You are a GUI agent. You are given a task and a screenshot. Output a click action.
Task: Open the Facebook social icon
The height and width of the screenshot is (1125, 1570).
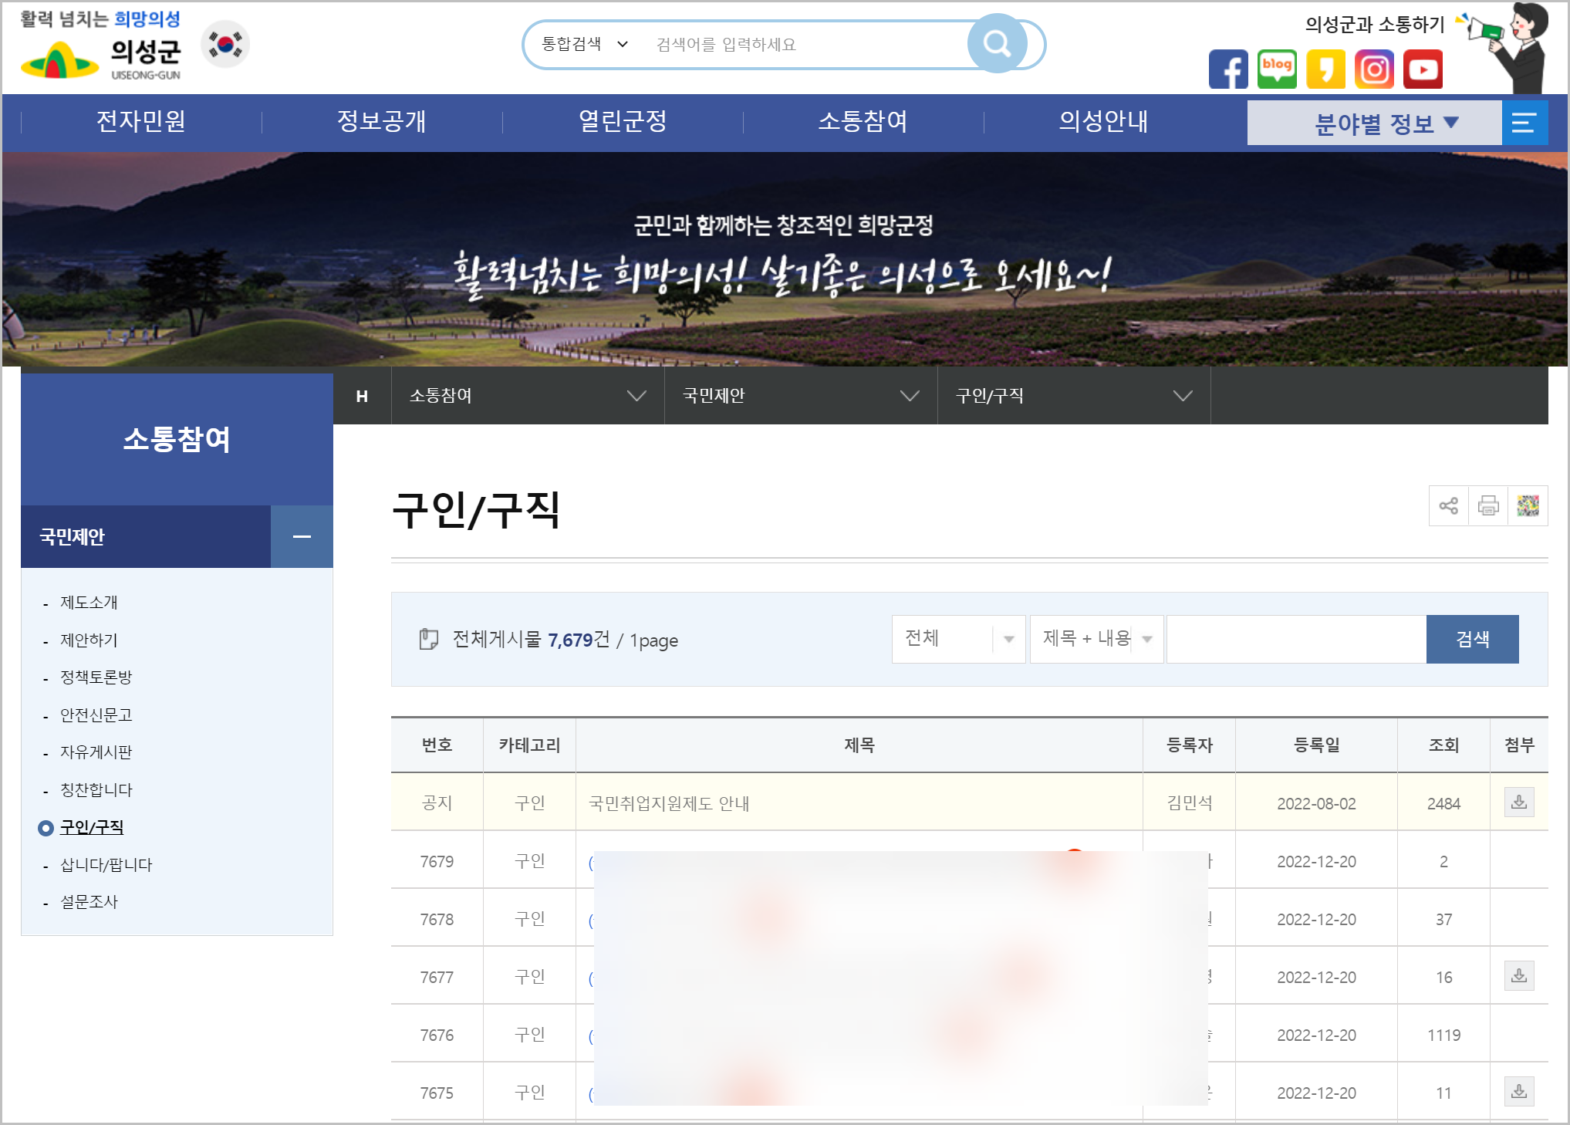[x=1228, y=69]
